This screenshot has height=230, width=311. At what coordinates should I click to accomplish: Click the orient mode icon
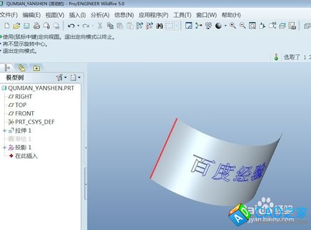[208, 25]
